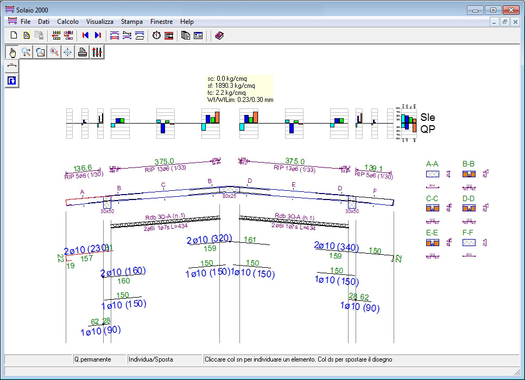
Task: Click the distributed load beam icon
Action: (140, 35)
